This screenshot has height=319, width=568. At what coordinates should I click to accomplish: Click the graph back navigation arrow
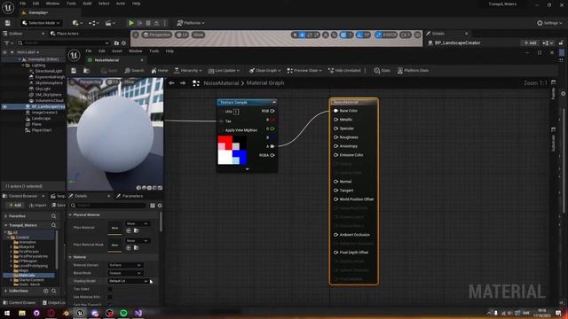pos(171,83)
